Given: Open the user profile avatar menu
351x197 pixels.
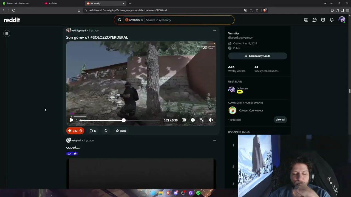Looking at the screenshot, I should 342,20.
